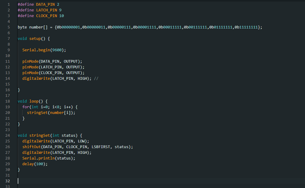The height and width of the screenshot is (188, 305).
Task: Click the 'setup' function name
Action: pyautogui.click(x=35, y=39)
